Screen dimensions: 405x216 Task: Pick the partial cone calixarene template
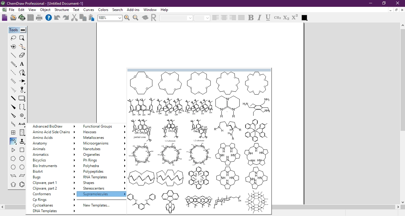tap(141, 130)
